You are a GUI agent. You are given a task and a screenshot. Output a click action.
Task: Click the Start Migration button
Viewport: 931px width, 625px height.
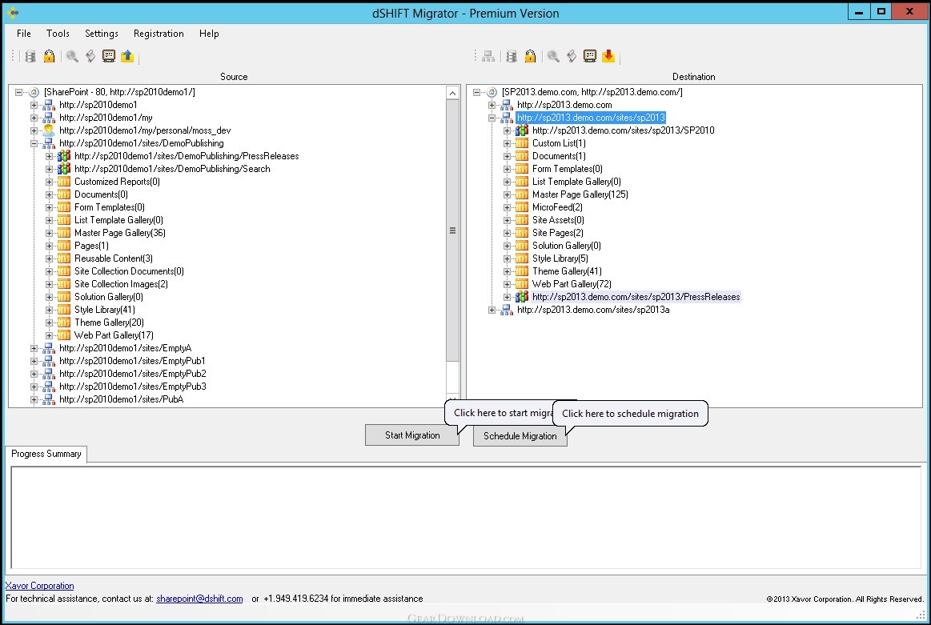412,435
